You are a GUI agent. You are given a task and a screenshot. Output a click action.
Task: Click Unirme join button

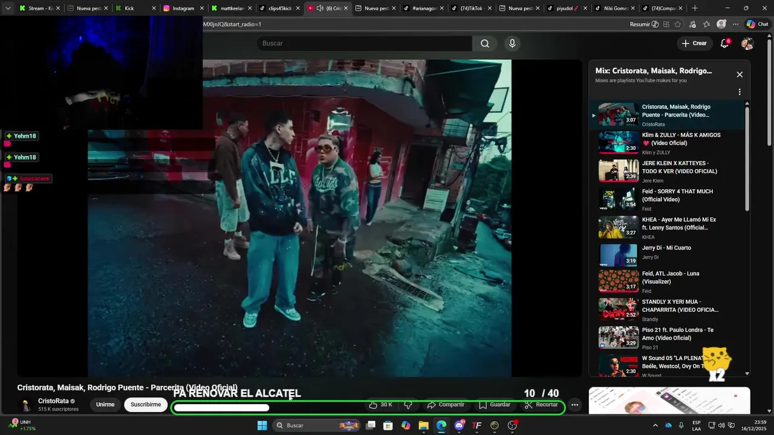click(105, 405)
